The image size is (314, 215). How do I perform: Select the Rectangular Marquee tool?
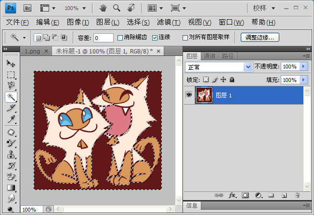[x=11, y=75]
